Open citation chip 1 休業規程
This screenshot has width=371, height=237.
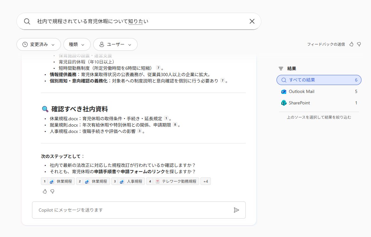(58, 181)
